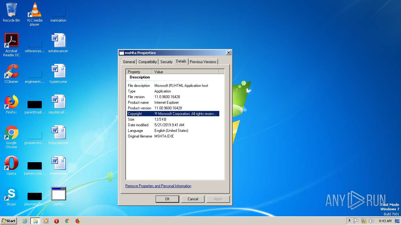Select the Details tab

[181, 61]
